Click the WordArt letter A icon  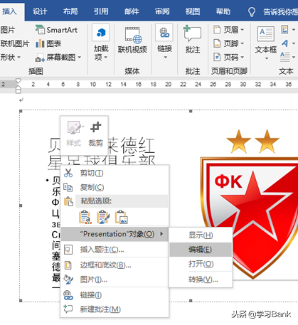pyautogui.click(x=284, y=43)
